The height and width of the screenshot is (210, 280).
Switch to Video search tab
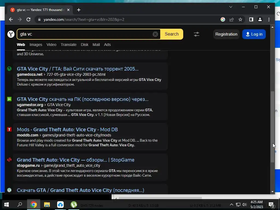click(x=51, y=45)
